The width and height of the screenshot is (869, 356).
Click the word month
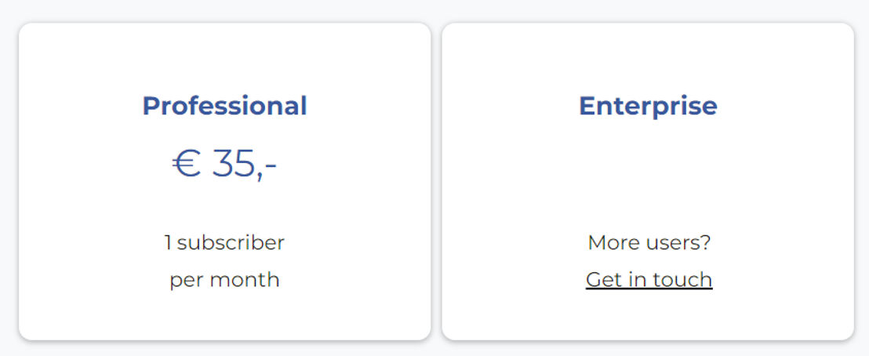click(245, 279)
